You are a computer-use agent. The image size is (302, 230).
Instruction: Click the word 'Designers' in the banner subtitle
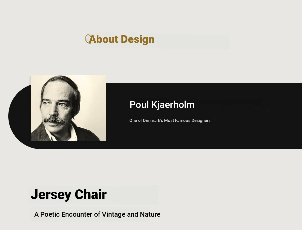pyautogui.click(x=201, y=120)
